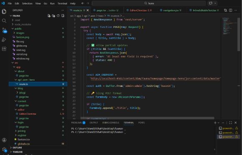
Task: Create a new file in FAUNA explorer
Action: click(49, 16)
